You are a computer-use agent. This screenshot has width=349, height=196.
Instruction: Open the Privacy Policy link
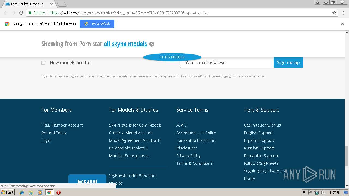pos(188,156)
